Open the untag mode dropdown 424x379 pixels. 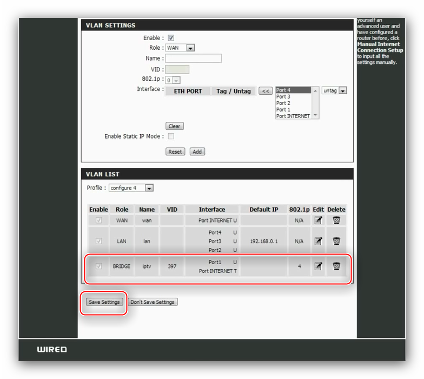[x=334, y=90]
